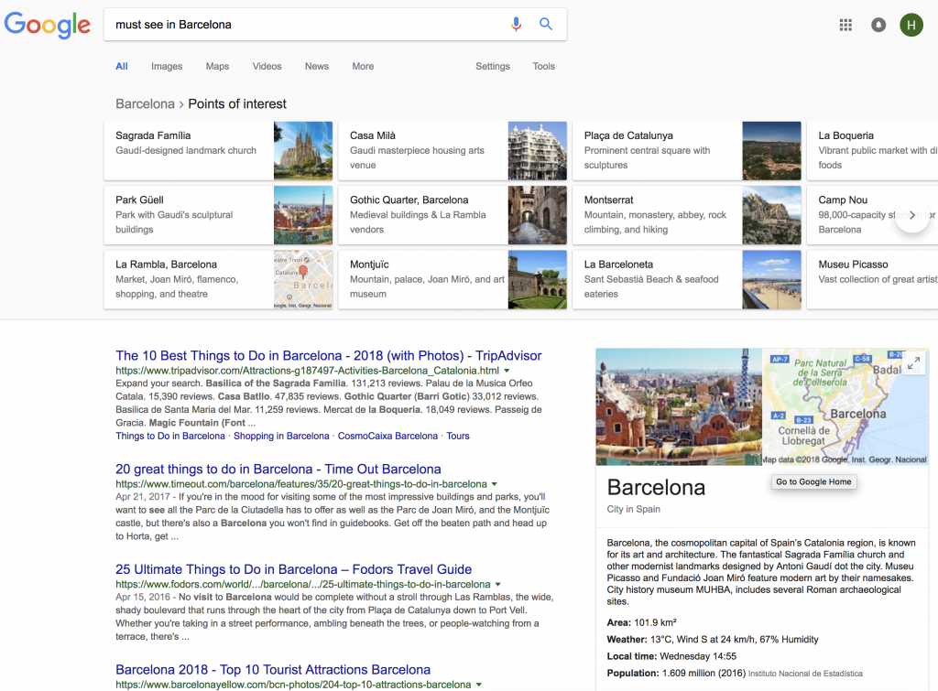Viewport: 938px width, 691px height.
Task: Open the More search categories menu
Action: coord(363,66)
